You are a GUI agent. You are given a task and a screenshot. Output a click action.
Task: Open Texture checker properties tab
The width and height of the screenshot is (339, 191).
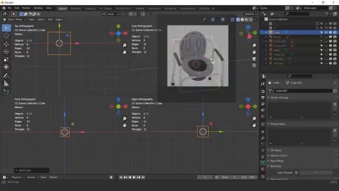pos(263,177)
